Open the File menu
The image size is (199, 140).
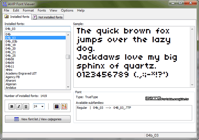point(6,10)
